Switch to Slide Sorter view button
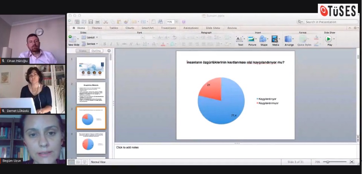 [x=78, y=162]
